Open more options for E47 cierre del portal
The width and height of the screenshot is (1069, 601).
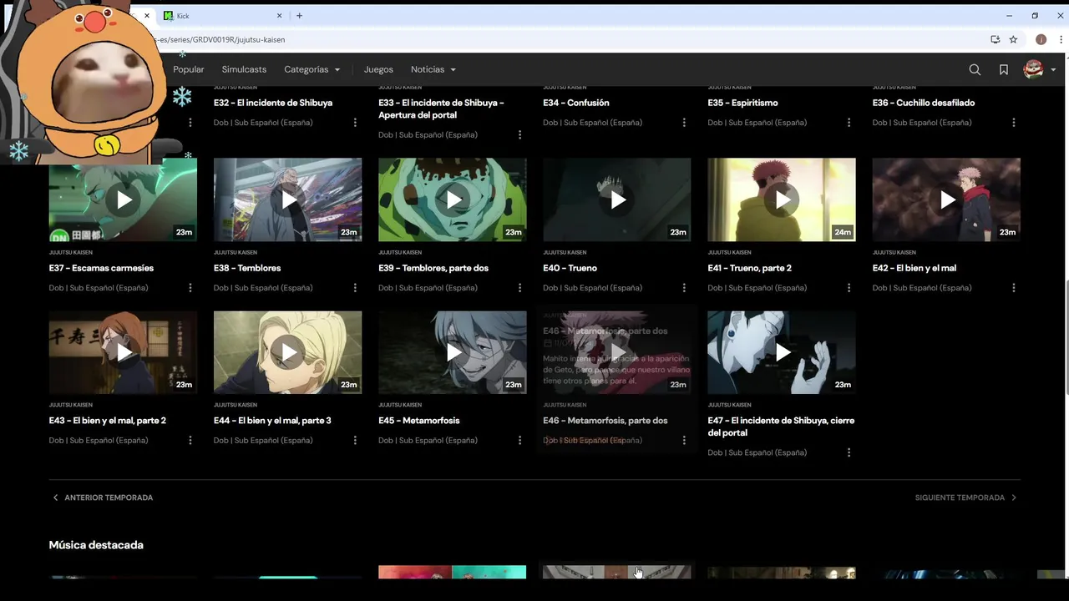[849, 452]
